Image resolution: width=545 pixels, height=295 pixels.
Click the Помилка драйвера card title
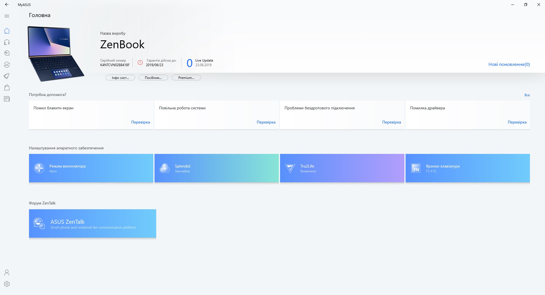click(x=427, y=108)
